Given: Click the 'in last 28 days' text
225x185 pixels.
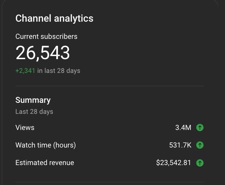Looking at the screenshot, I should [59, 70].
